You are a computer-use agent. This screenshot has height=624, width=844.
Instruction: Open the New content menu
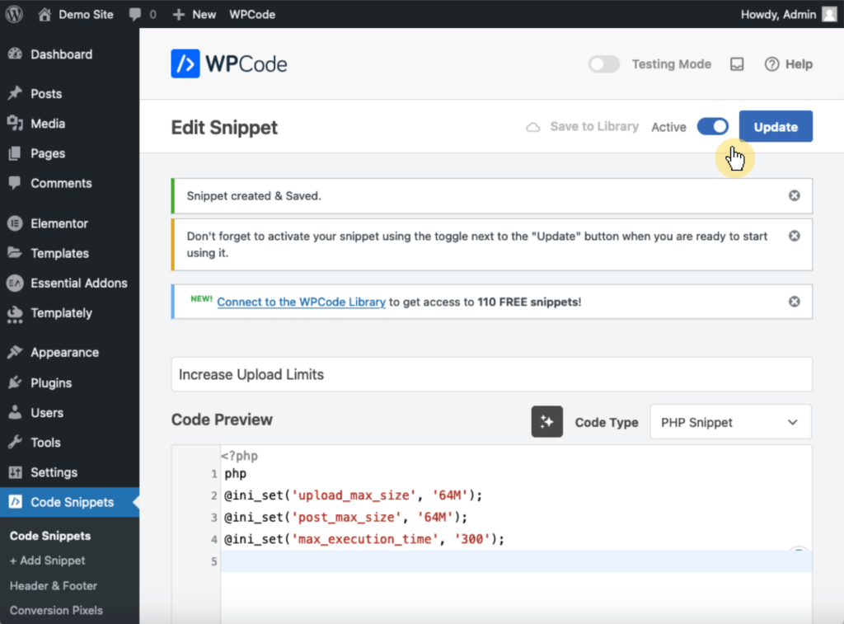[195, 15]
